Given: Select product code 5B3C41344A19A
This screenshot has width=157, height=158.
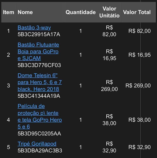Looking at the screenshot, I should (x=39, y=96).
